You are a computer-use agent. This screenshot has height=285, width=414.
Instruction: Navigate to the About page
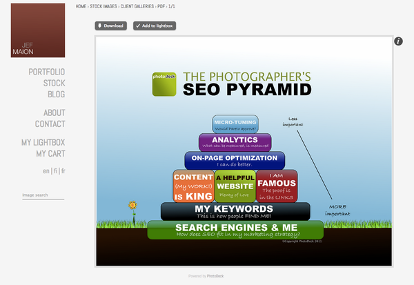point(54,112)
